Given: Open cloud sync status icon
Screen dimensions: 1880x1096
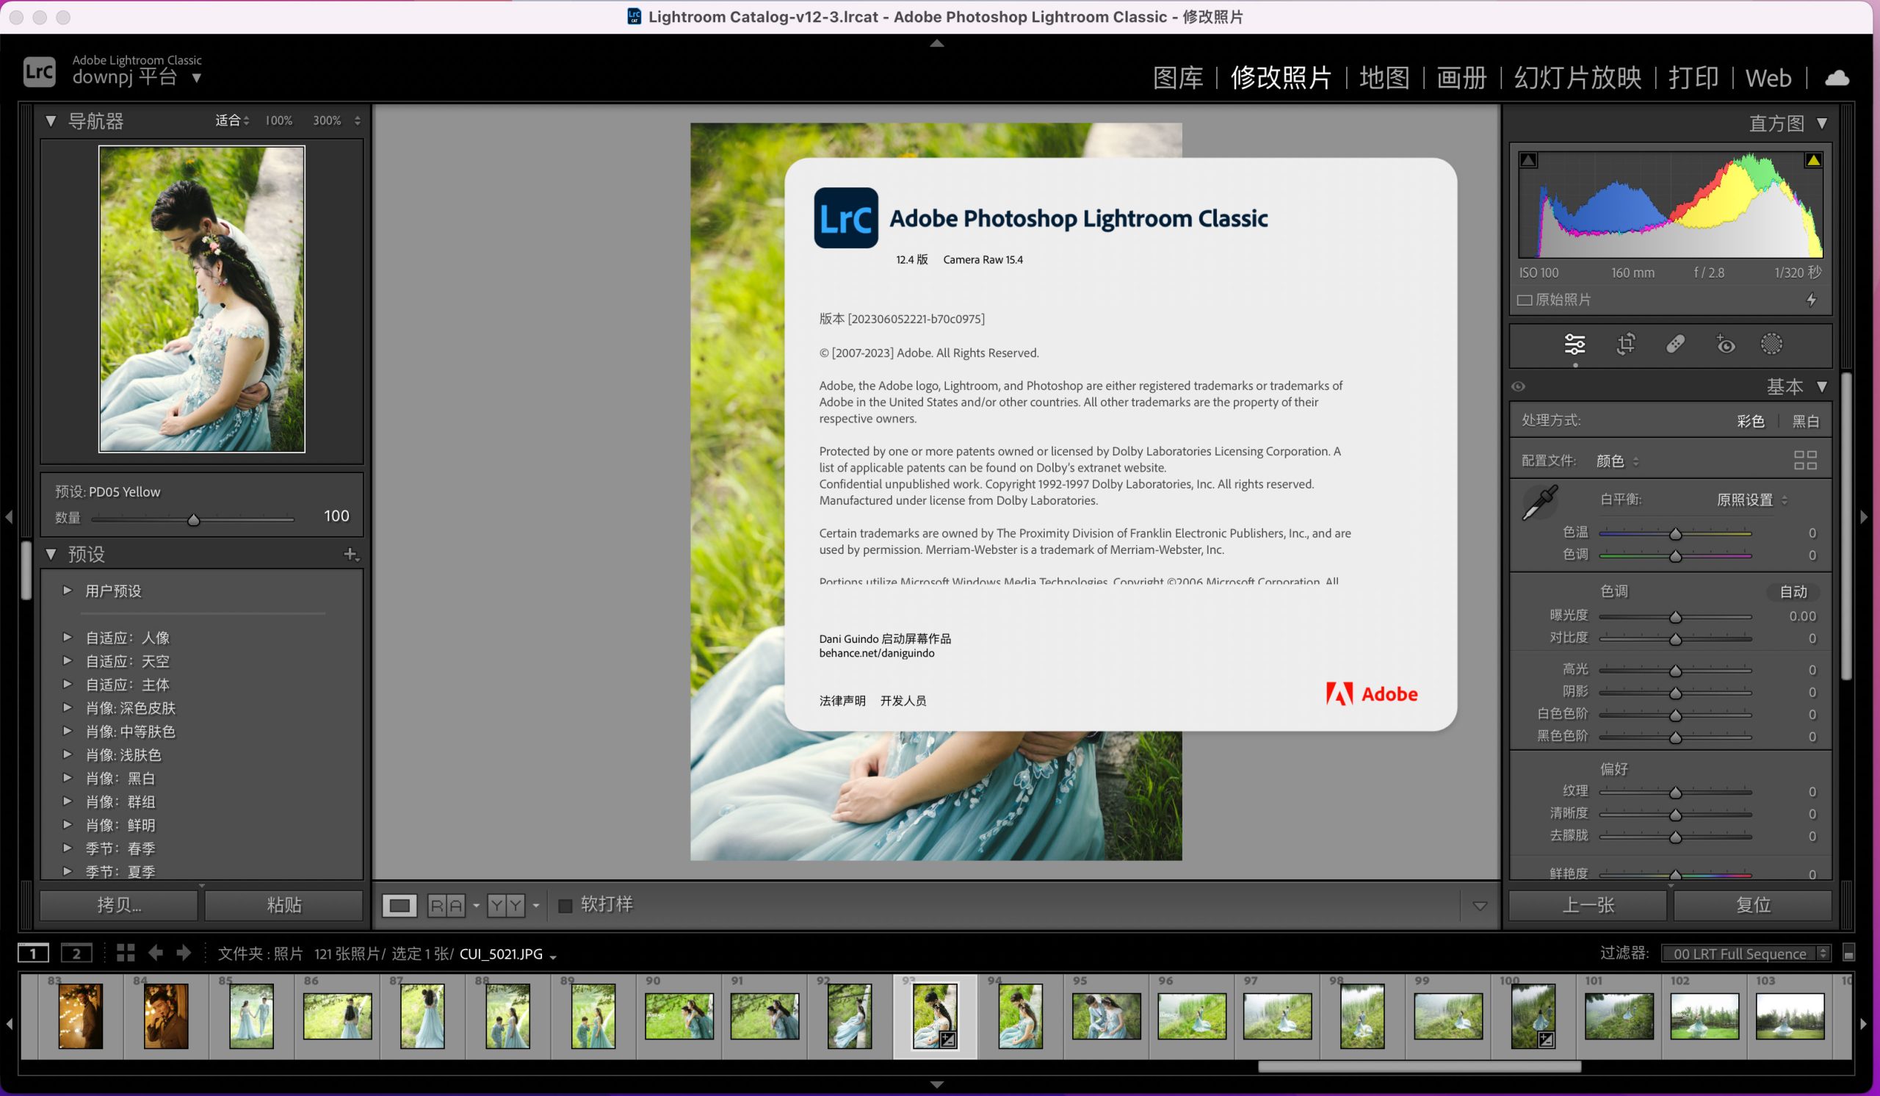Looking at the screenshot, I should point(1837,78).
